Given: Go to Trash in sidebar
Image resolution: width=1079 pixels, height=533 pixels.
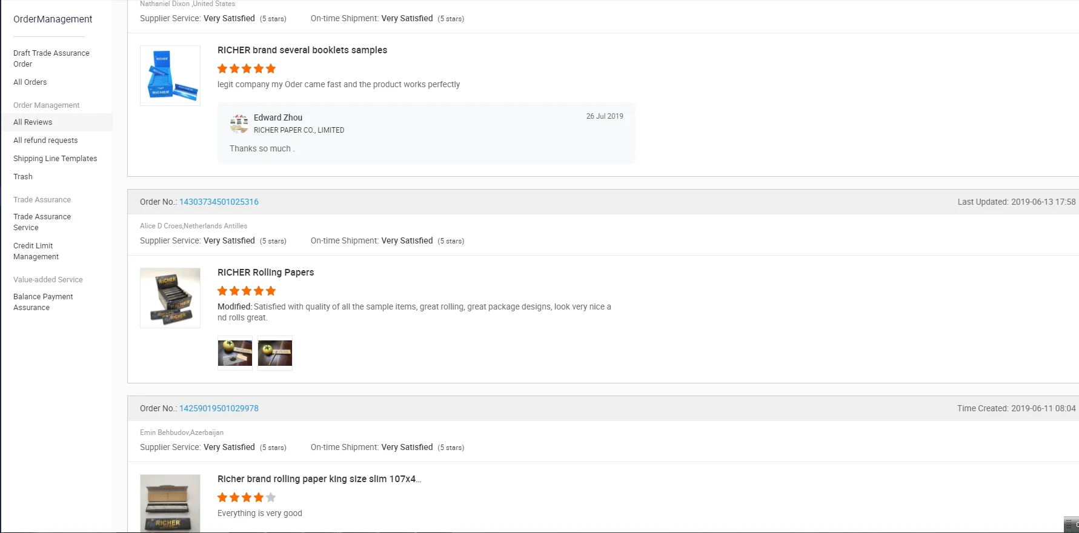Looking at the screenshot, I should 23,176.
